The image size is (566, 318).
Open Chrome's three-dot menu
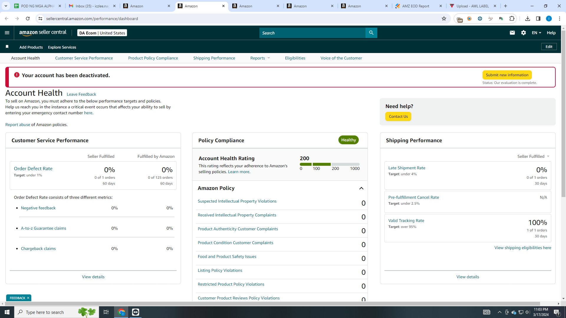click(x=560, y=19)
